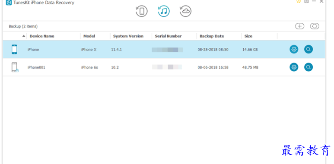Refresh the backup list
This screenshot has height=164, width=334.
click(x=315, y=26)
